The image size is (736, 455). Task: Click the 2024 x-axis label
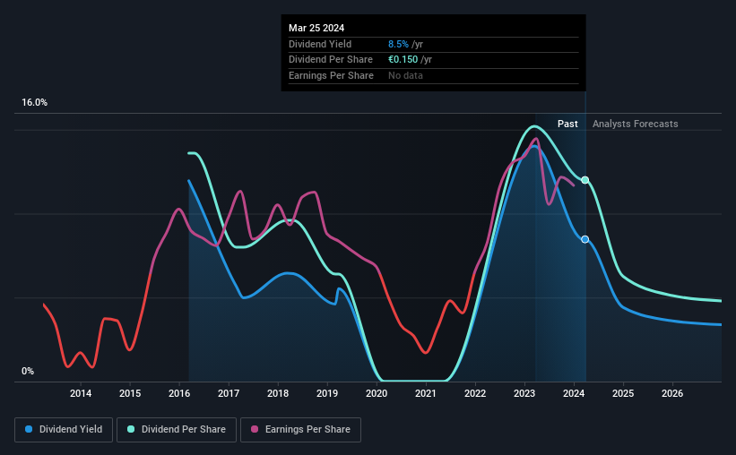click(574, 393)
